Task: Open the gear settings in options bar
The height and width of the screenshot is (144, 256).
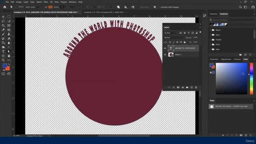Action: click(x=155, y=7)
